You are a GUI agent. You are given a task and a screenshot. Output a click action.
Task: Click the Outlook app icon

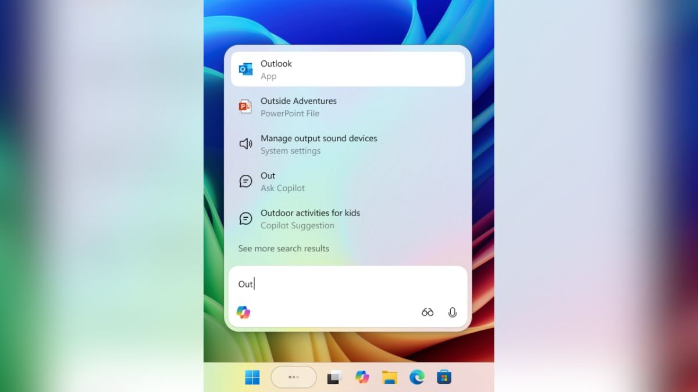(245, 69)
